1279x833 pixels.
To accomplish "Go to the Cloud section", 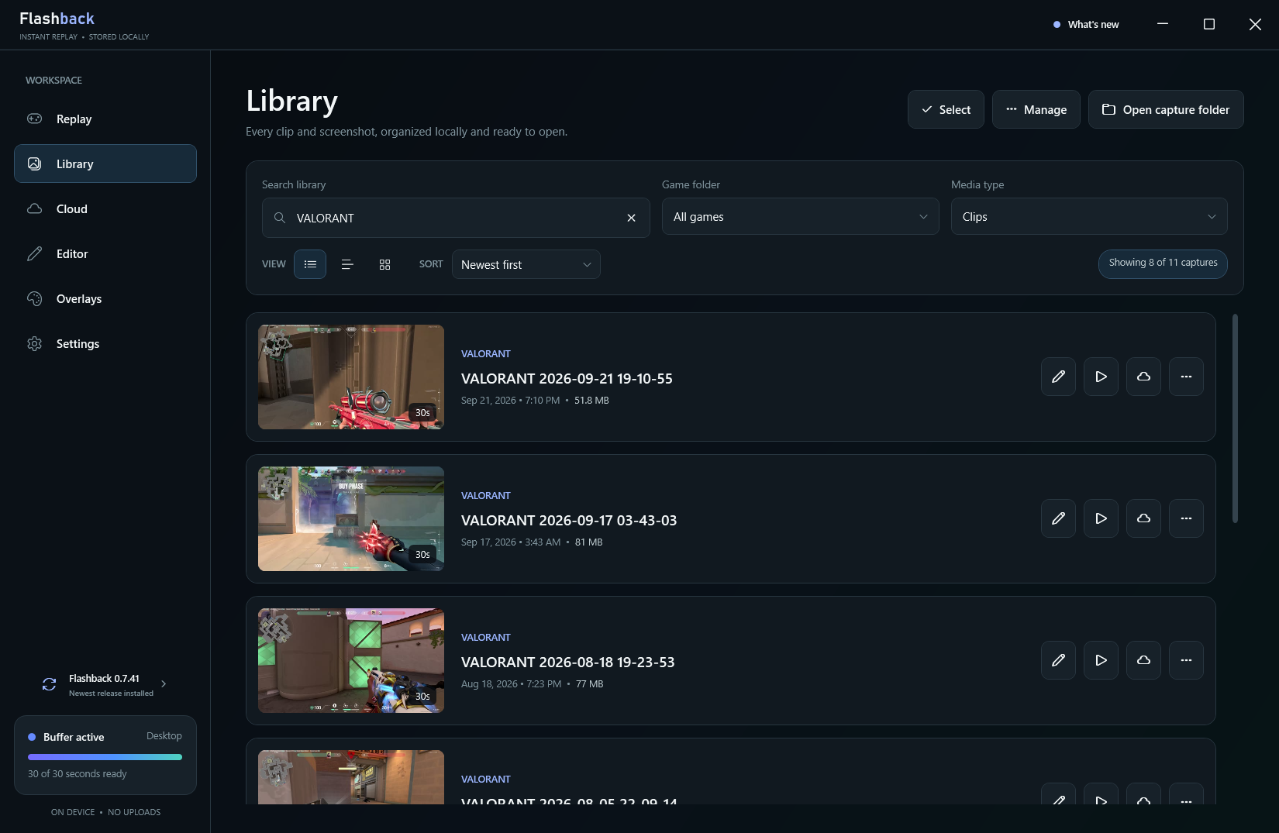I will pyautogui.click(x=105, y=209).
